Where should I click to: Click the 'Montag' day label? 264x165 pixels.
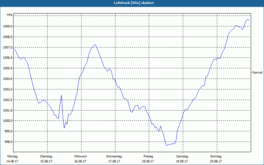(12, 156)
